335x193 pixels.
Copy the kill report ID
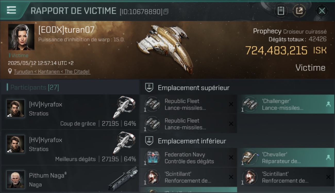pyautogui.click(x=166, y=11)
